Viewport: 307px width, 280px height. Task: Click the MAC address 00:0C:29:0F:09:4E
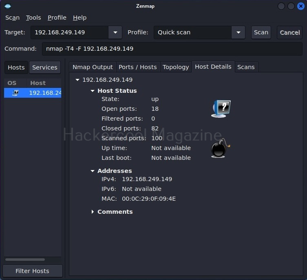point(149,199)
